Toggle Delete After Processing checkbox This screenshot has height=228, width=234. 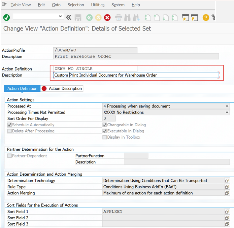click(x=9, y=131)
